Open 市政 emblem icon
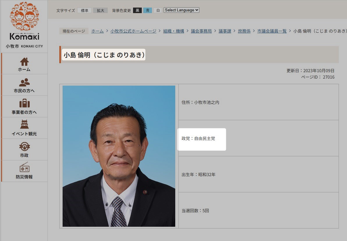This screenshot has width=347, height=241. (24, 146)
